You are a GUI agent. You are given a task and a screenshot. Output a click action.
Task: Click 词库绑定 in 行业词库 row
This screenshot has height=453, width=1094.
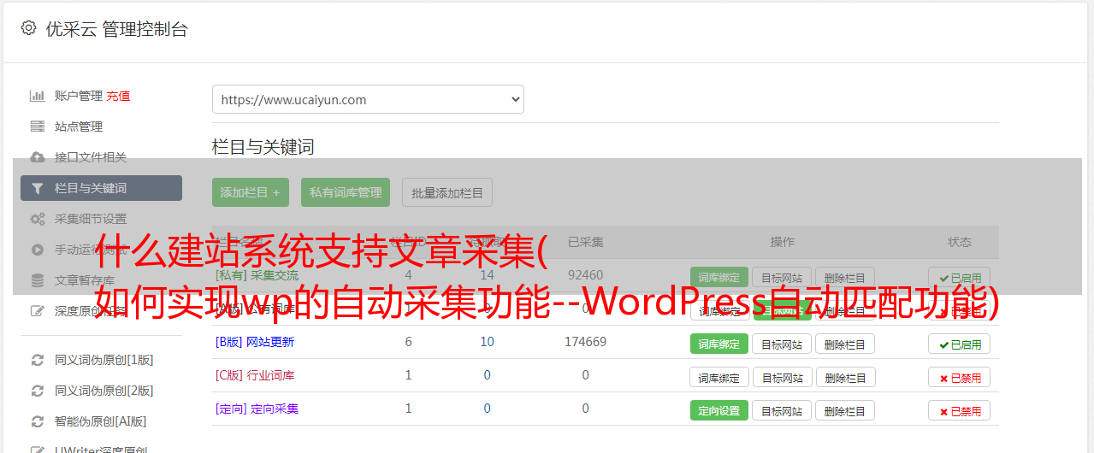(x=719, y=377)
